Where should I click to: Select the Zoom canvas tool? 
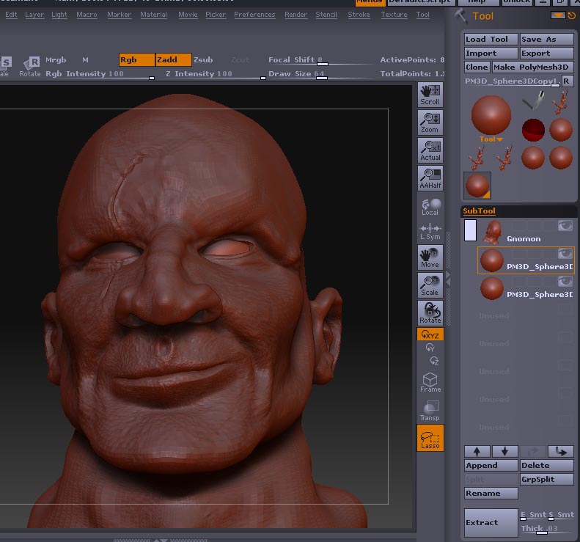[x=430, y=122]
